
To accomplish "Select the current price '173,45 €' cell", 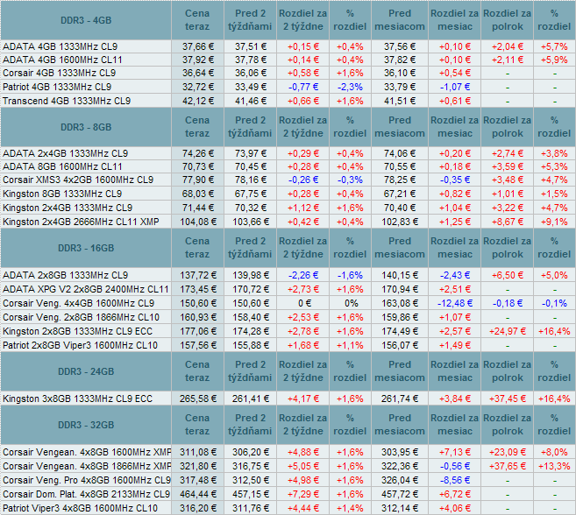I will point(197,289).
